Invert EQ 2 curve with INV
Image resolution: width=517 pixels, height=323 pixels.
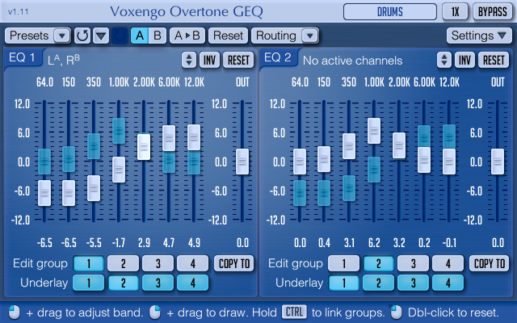(x=464, y=60)
